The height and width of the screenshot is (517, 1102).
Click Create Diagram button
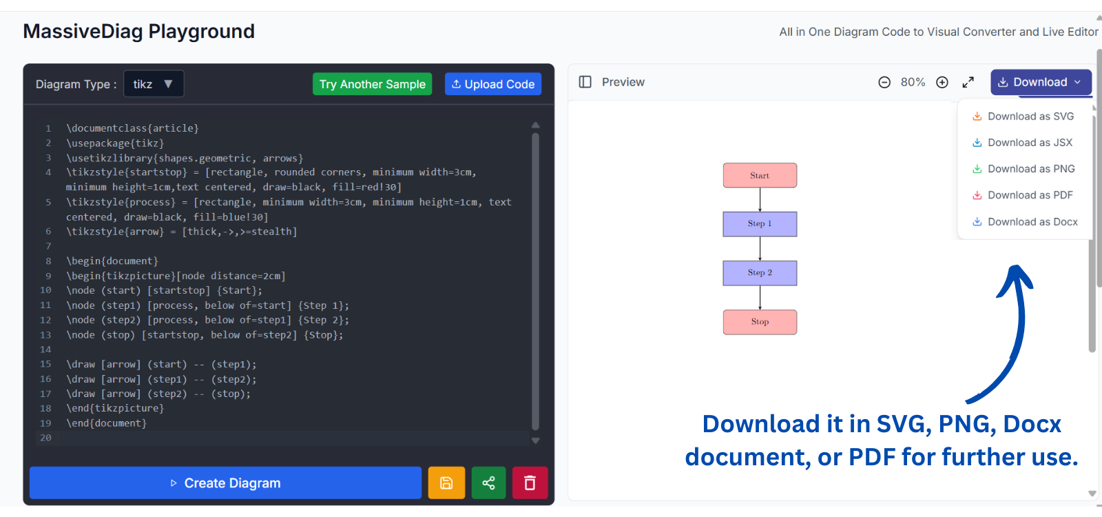coord(225,483)
